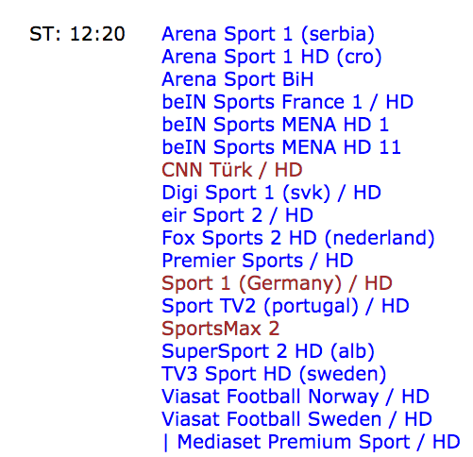The width and height of the screenshot is (473, 457).
Task: Select Digi Sport 1 (svk) / HD
Action: (x=271, y=193)
